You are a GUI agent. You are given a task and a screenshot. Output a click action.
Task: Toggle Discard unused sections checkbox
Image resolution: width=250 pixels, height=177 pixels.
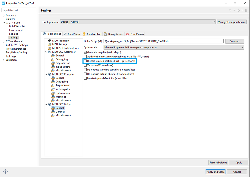click(x=85, y=61)
